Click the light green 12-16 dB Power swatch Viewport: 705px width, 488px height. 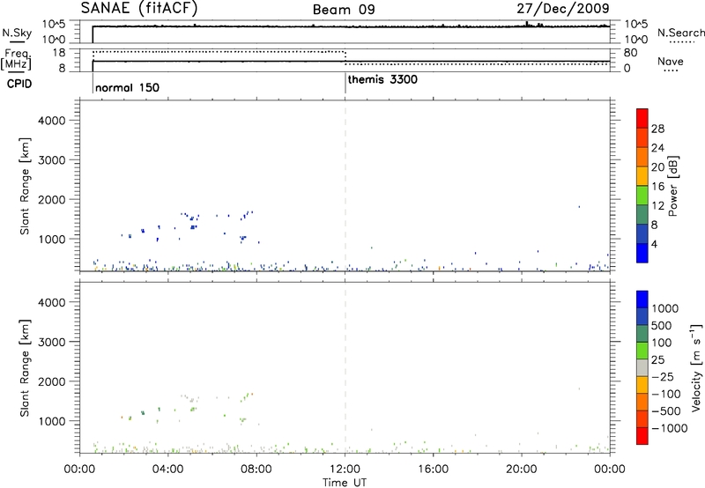642,196
